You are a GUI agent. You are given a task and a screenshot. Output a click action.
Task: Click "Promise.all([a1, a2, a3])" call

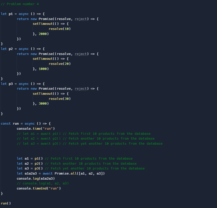point(80,174)
